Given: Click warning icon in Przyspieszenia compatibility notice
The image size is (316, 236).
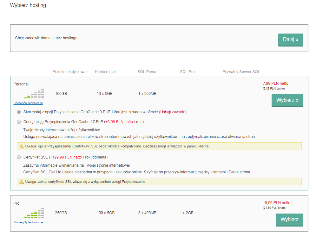Looking at the screenshot, I should (x=21, y=146).
